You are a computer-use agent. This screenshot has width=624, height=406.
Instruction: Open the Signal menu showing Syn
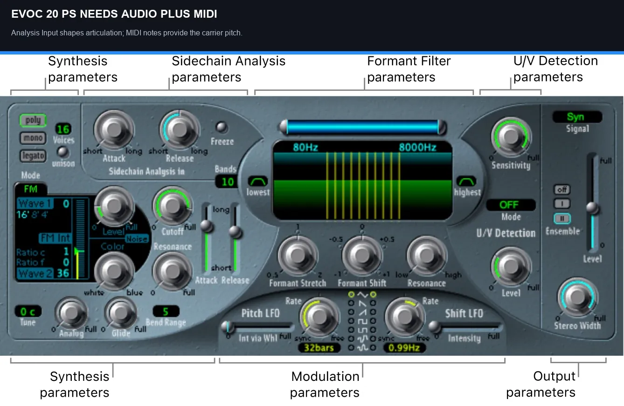(x=577, y=117)
